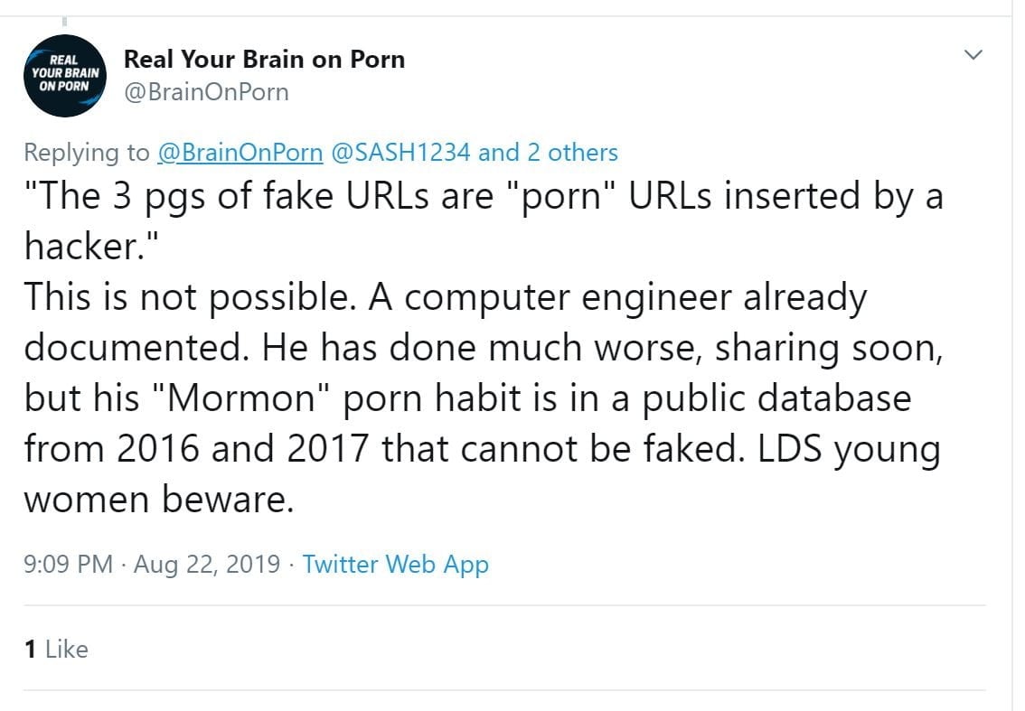
Task: Click the Real Your Brain on Porn avatar
Action: 65,78
